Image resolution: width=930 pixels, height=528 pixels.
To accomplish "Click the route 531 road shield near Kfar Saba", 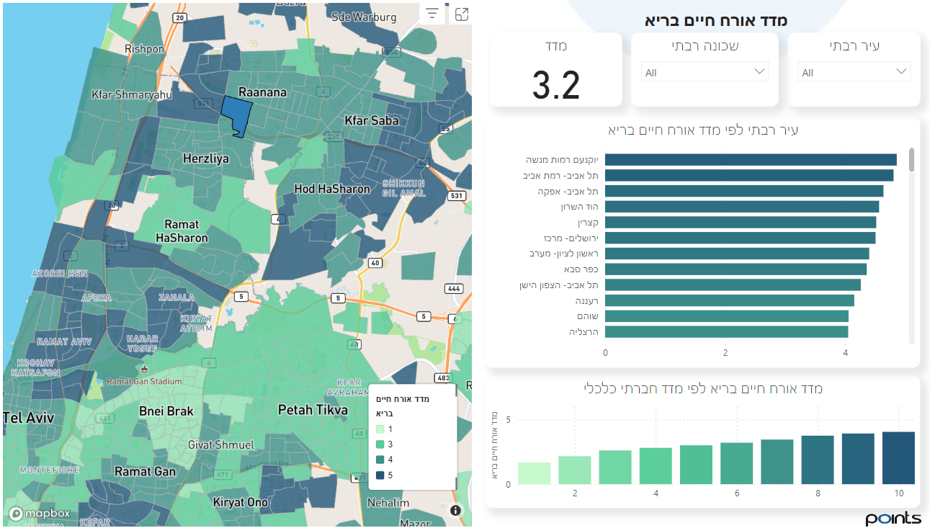I will click(x=455, y=195).
